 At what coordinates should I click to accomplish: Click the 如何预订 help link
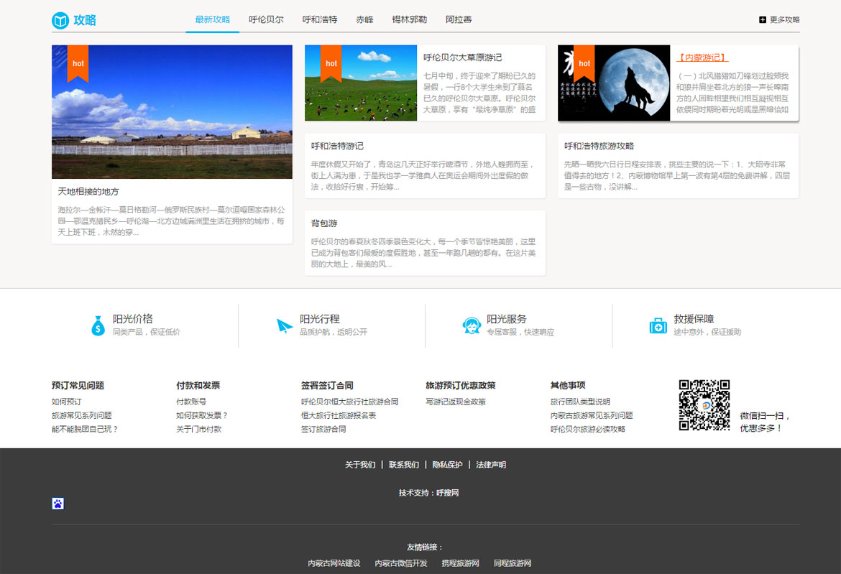coord(66,402)
